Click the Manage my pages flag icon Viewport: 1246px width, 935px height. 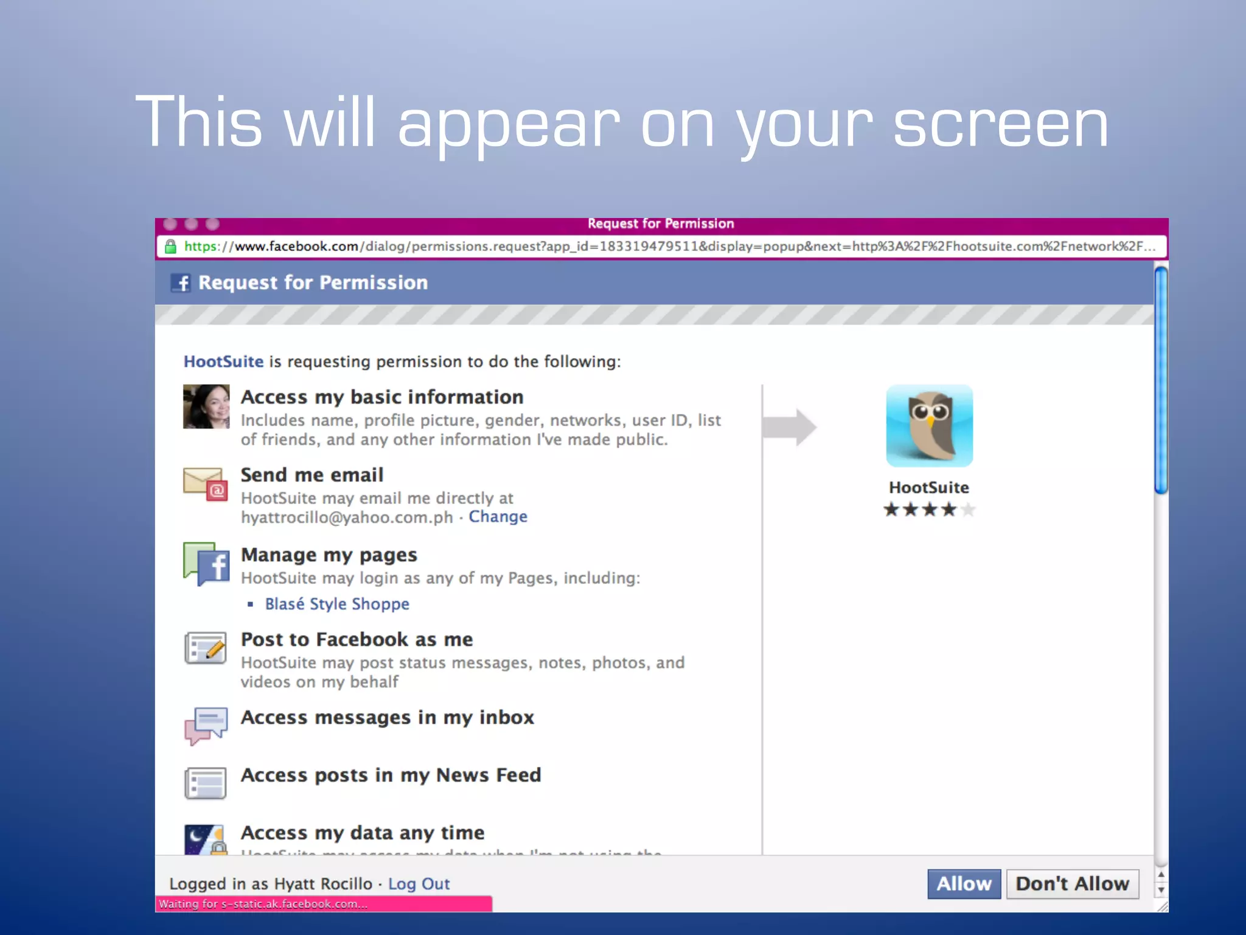click(206, 564)
